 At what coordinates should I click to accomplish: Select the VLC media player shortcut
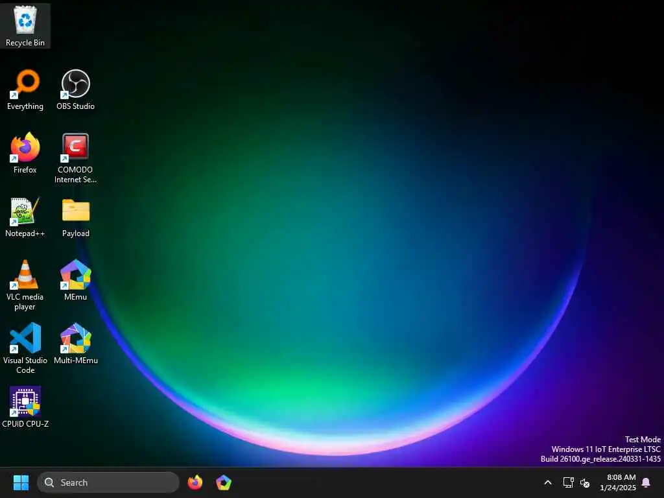coord(25,285)
